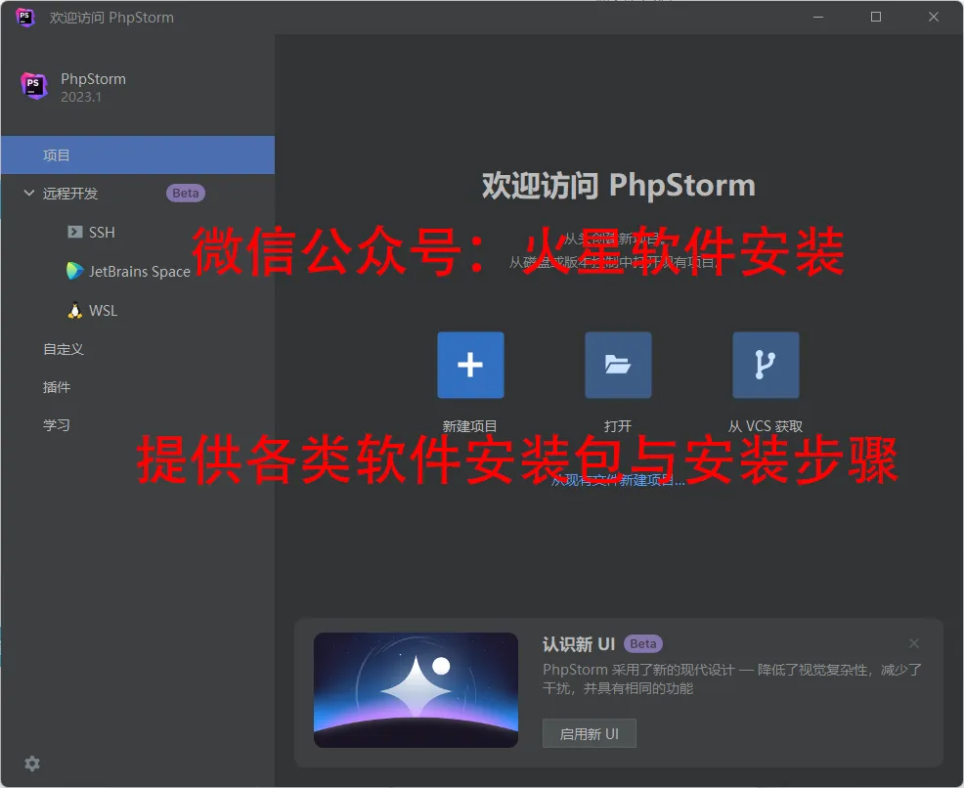Click the PhpStorm logo in sidebar header
This screenshot has width=964, height=788.
34,86
